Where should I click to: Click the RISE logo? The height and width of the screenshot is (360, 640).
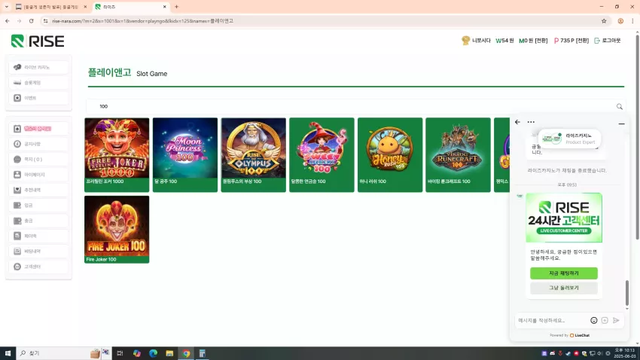point(38,41)
